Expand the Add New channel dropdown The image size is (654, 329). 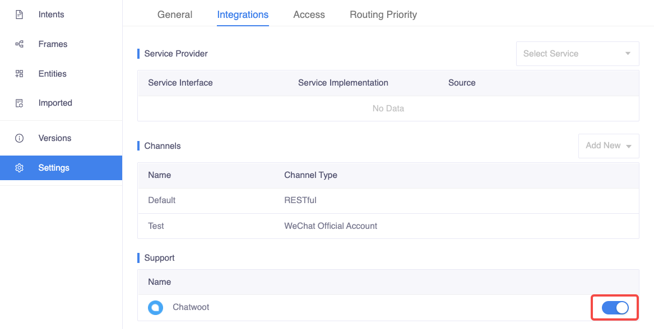click(608, 145)
